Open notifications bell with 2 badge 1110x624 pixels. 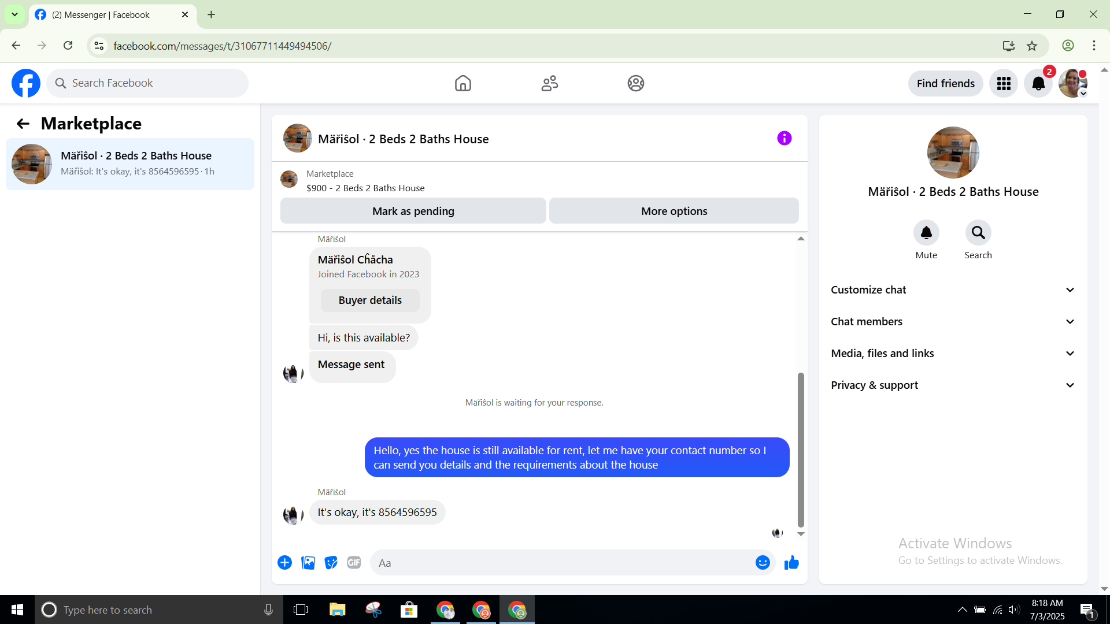[1038, 84]
